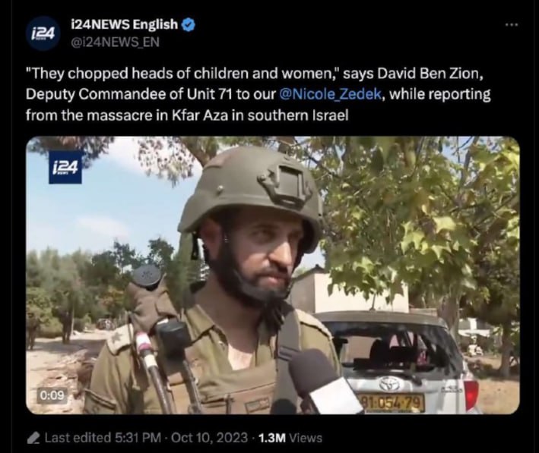Open the @i24NEWS_EN handle link
Screen dimensions: 539x453
(115, 42)
